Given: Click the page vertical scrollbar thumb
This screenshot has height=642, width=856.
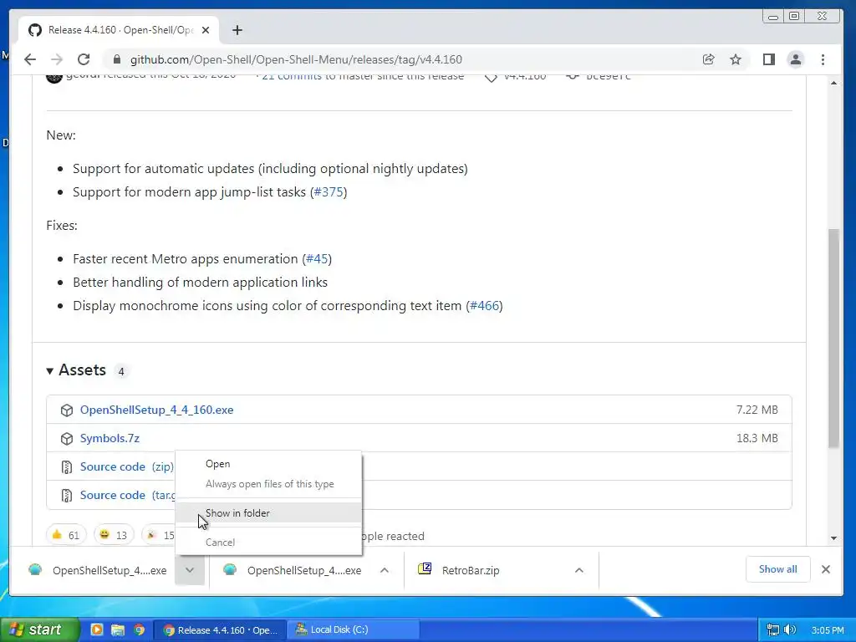Looking at the screenshot, I should pos(833,339).
